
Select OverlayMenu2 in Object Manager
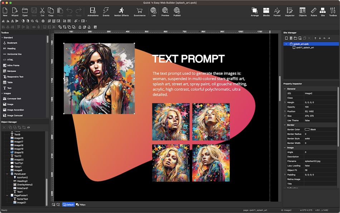point(23,185)
